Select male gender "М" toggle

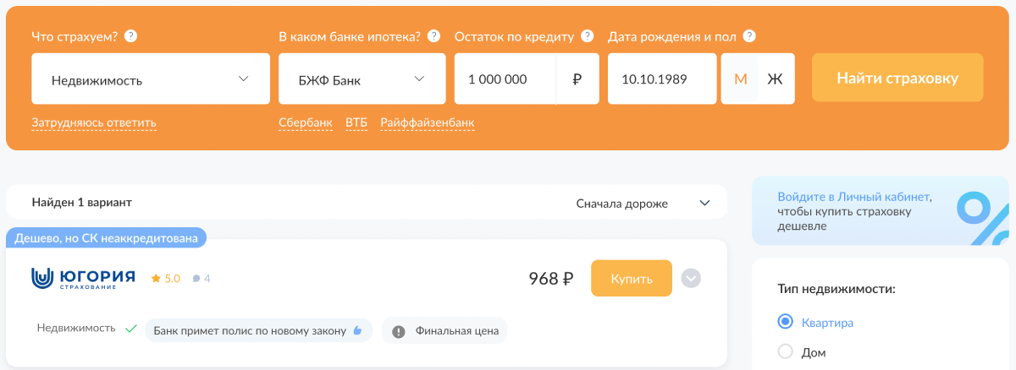point(740,79)
